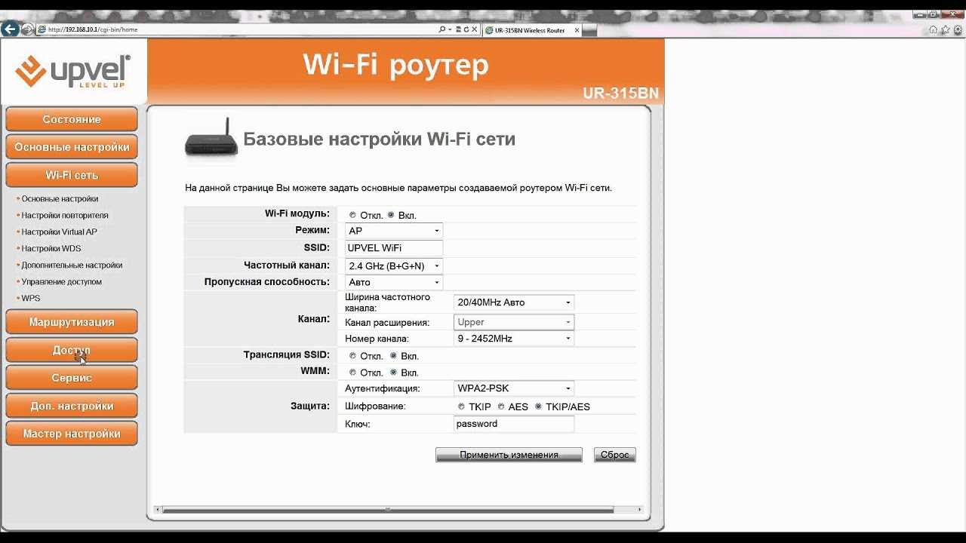Go to Настройки WDS link

tap(51, 249)
